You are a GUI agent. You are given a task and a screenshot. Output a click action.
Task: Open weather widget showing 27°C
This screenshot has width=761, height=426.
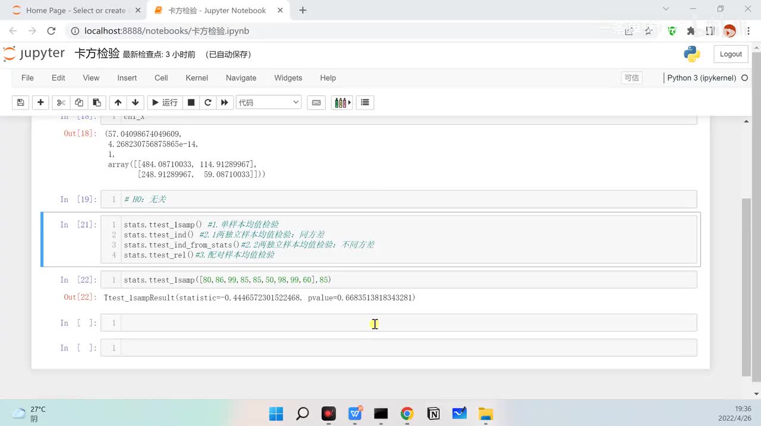tap(29, 414)
